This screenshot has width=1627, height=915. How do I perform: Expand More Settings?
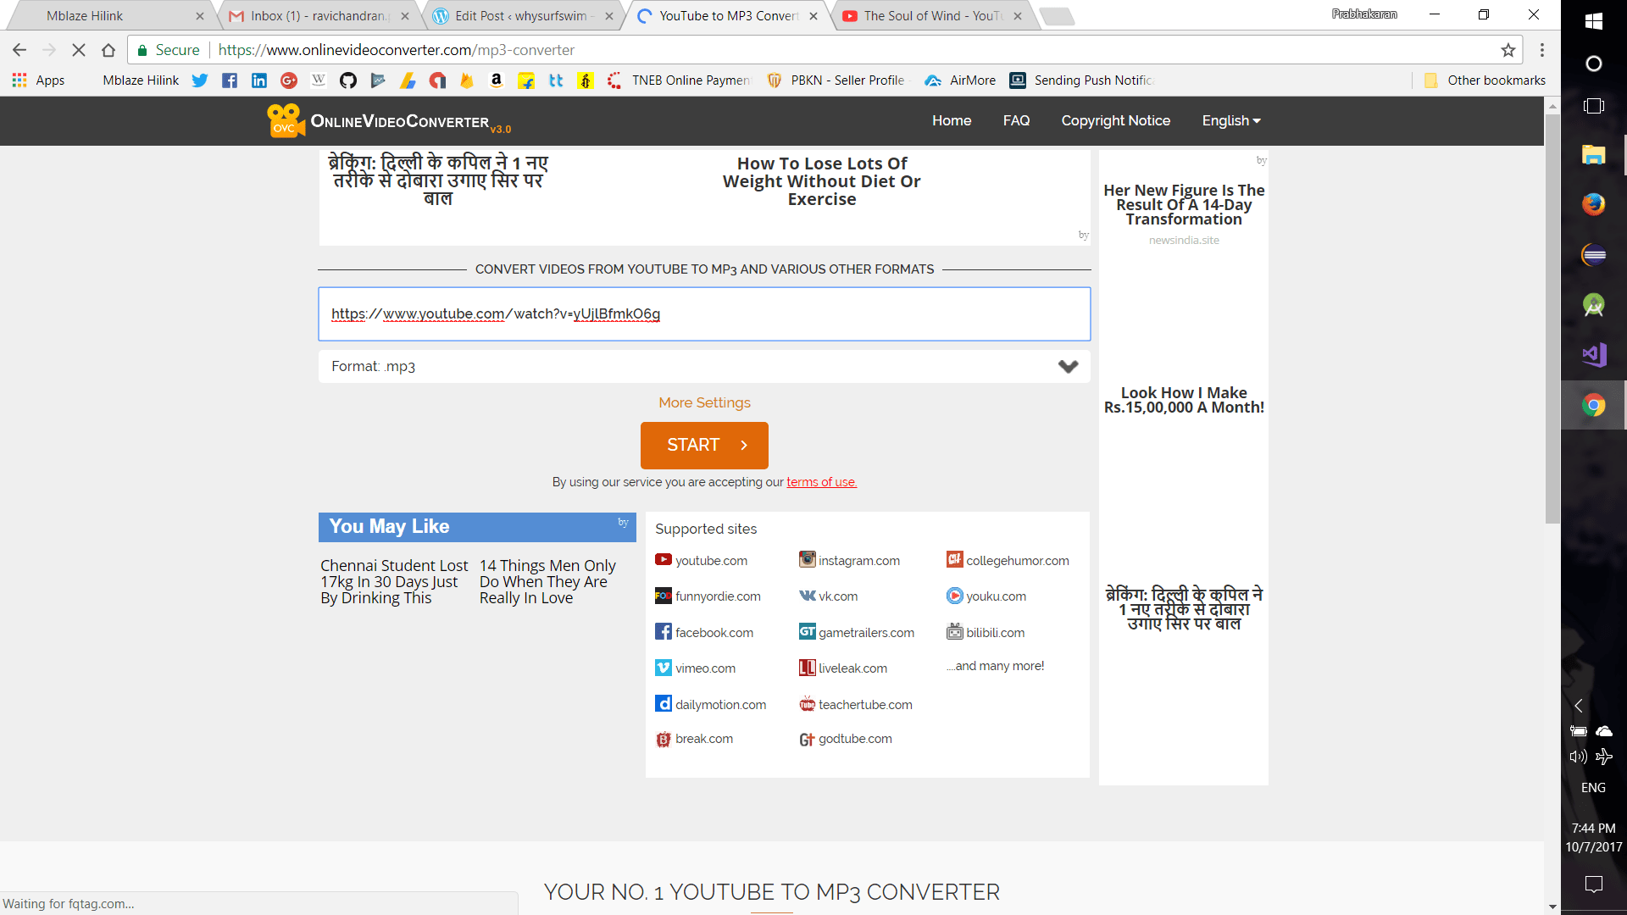[x=704, y=402]
